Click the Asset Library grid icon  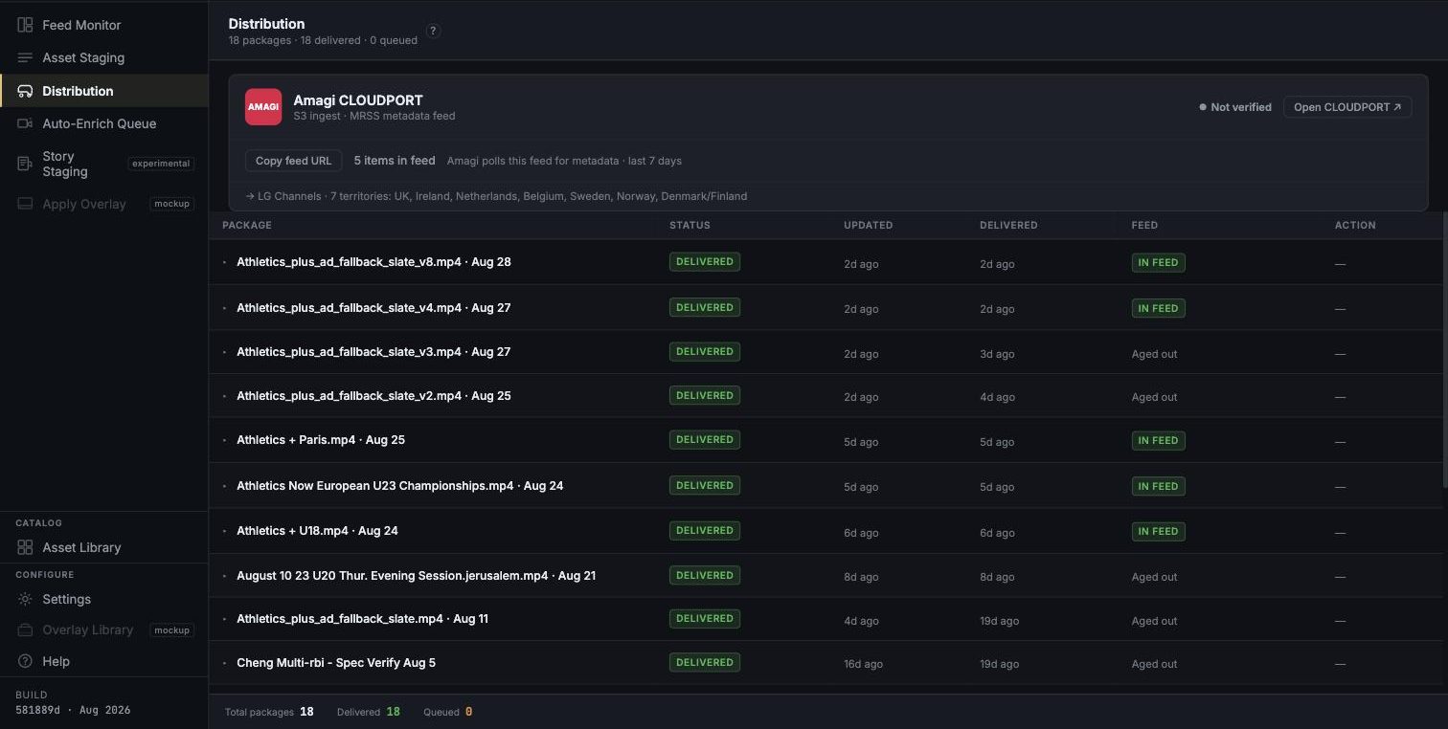25,547
